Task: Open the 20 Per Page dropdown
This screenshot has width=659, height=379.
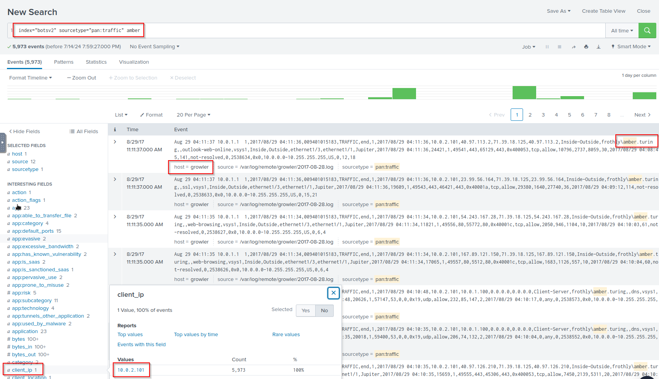Action: pyautogui.click(x=193, y=115)
